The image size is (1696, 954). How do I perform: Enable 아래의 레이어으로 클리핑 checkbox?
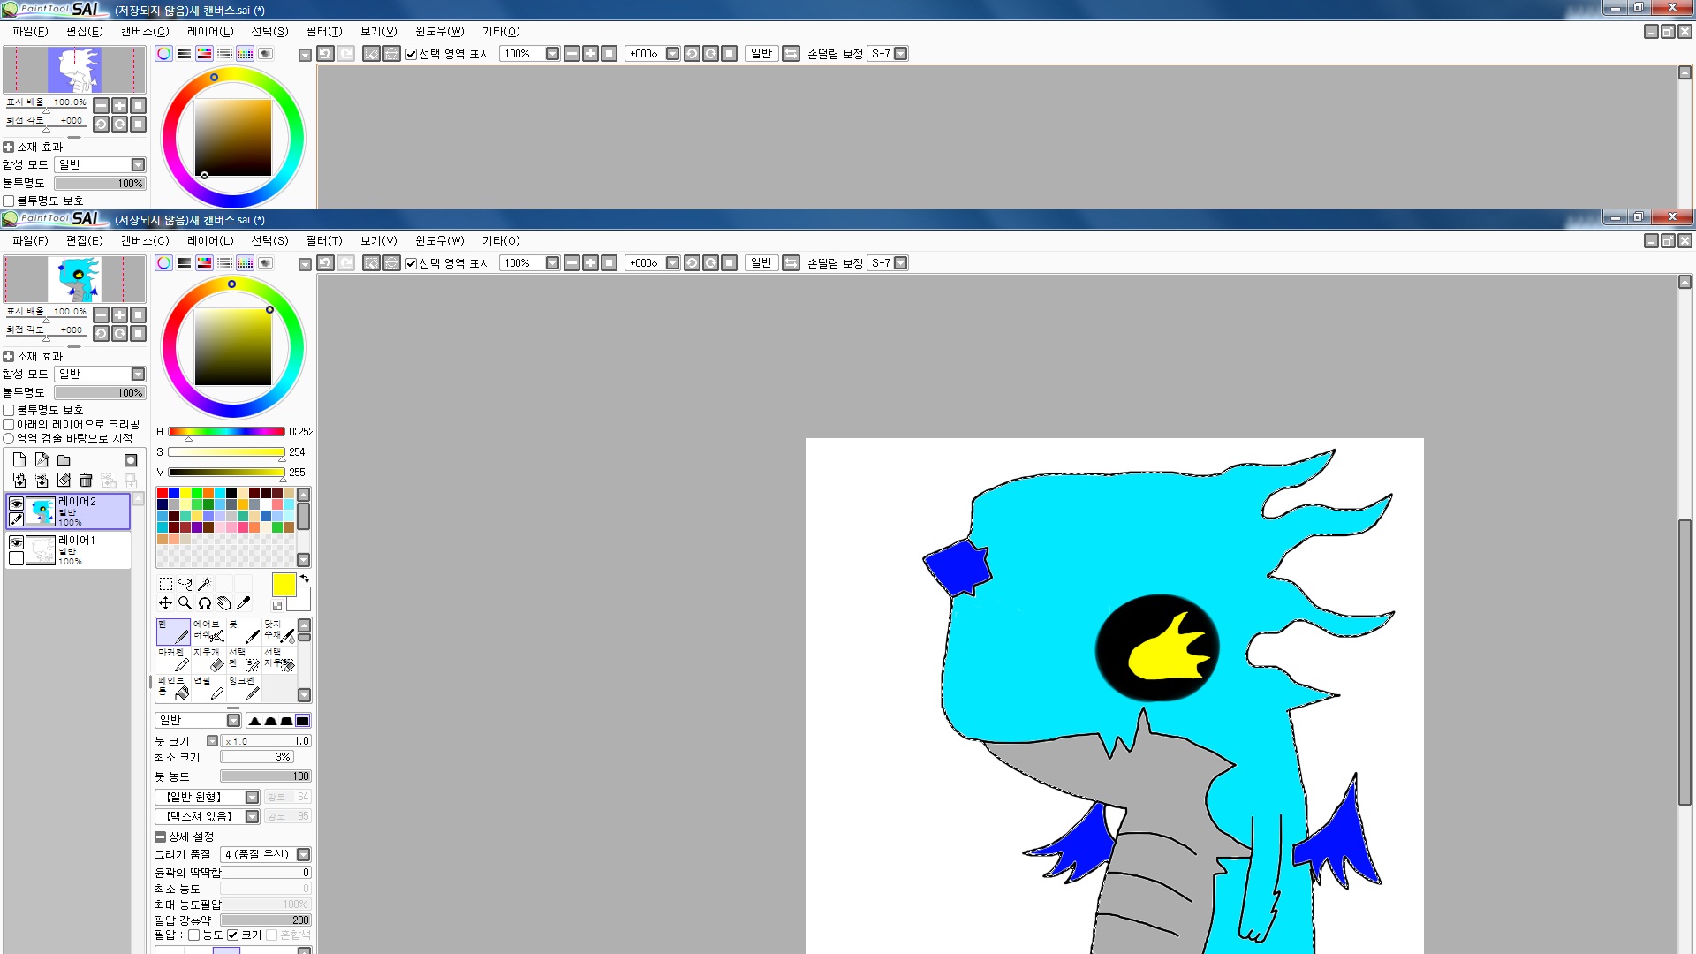click(x=9, y=425)
